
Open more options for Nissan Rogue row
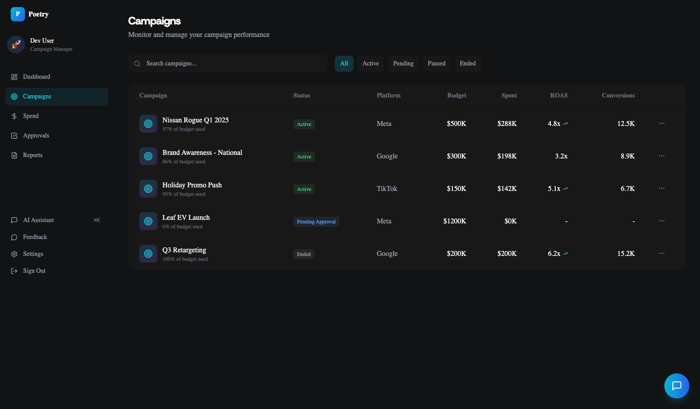pos(661,123)
